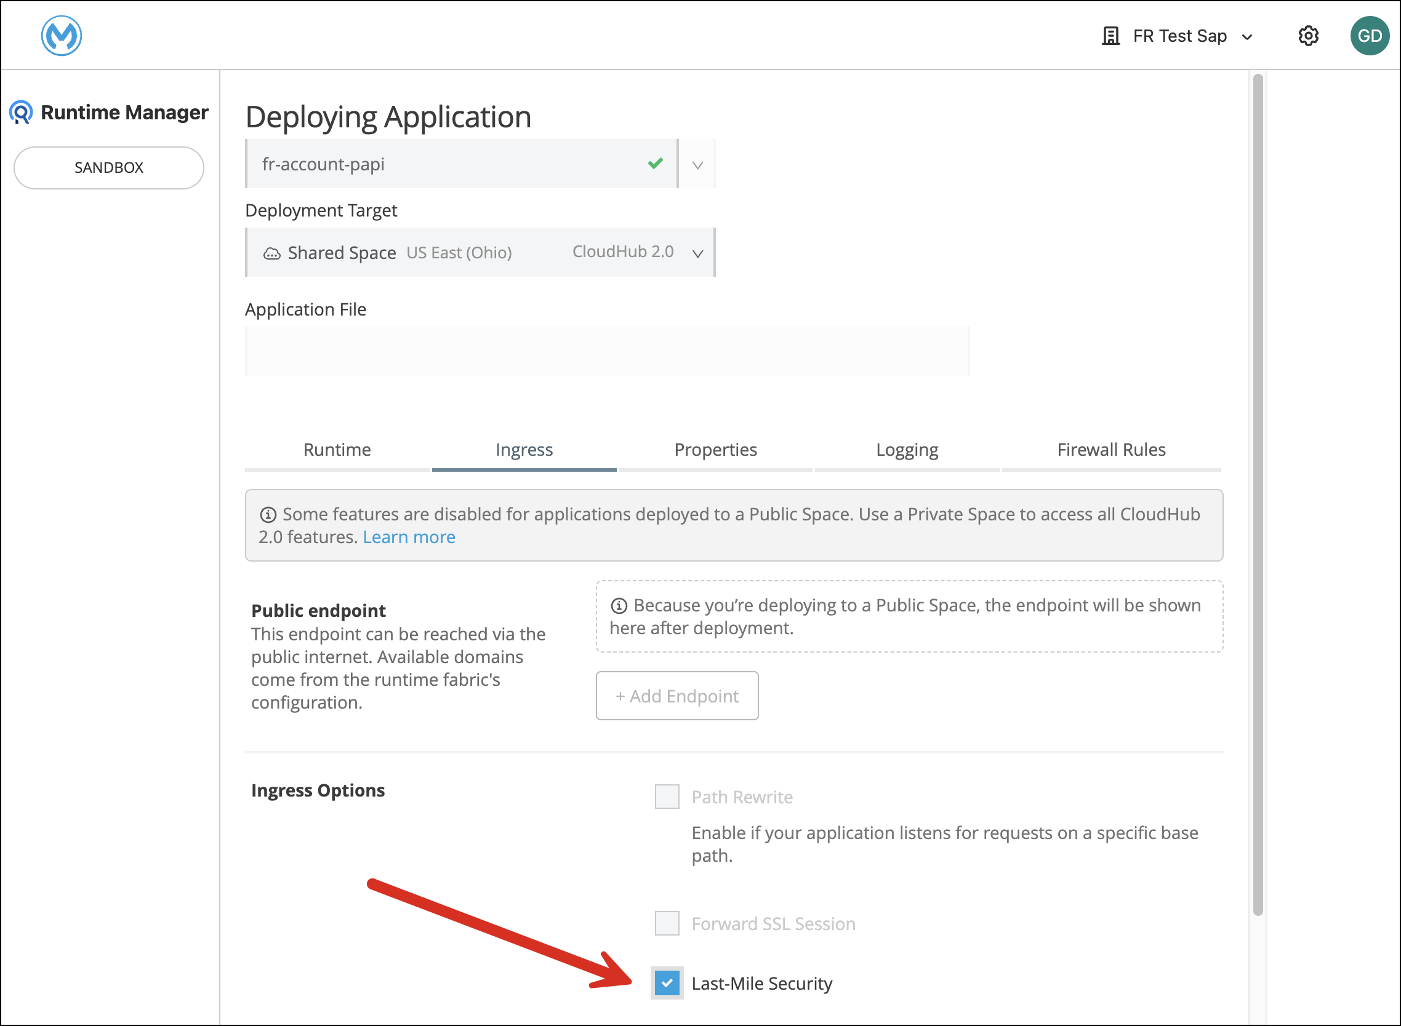Open settings gear icon
This screenshot has height=1026, width=1401.
click(x=1308, y=36)
